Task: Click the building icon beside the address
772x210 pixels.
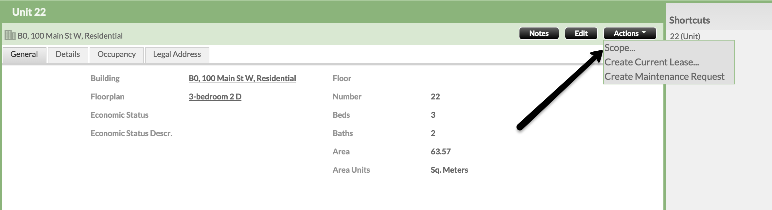Action: point(10,35)
